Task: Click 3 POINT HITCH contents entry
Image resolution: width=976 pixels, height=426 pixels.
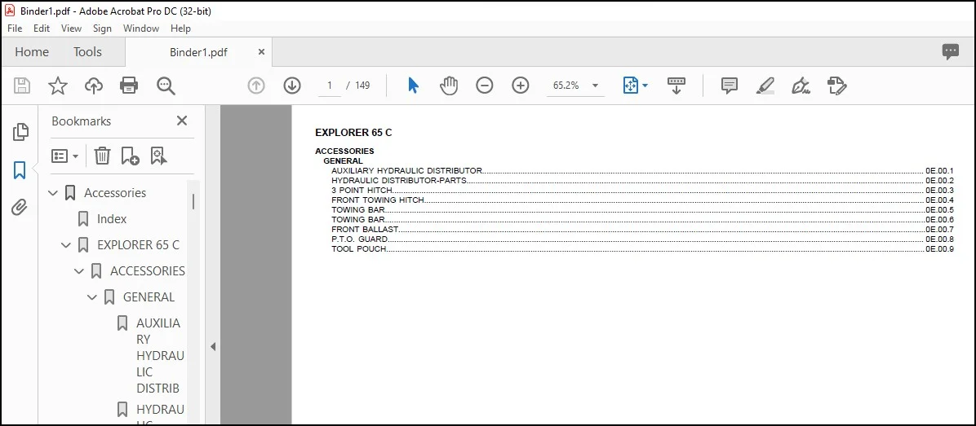Action: pyautogui.click(x=642, y=190)
